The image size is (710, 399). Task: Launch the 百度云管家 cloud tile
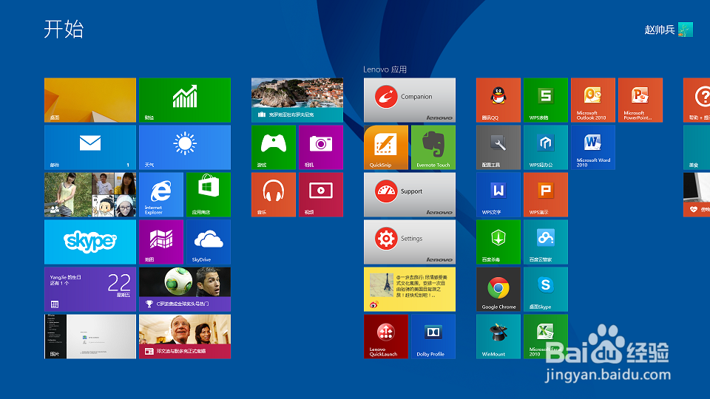(546, 242)
